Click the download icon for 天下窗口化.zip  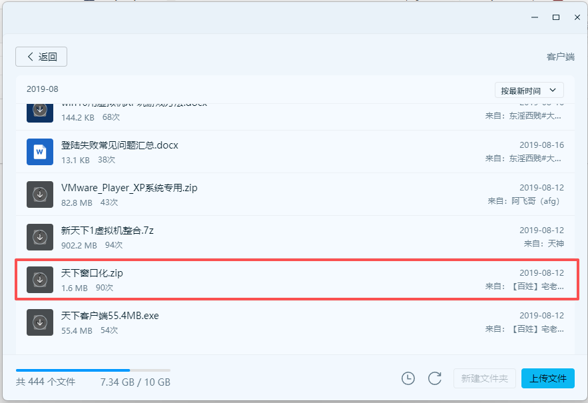[40, 280]
